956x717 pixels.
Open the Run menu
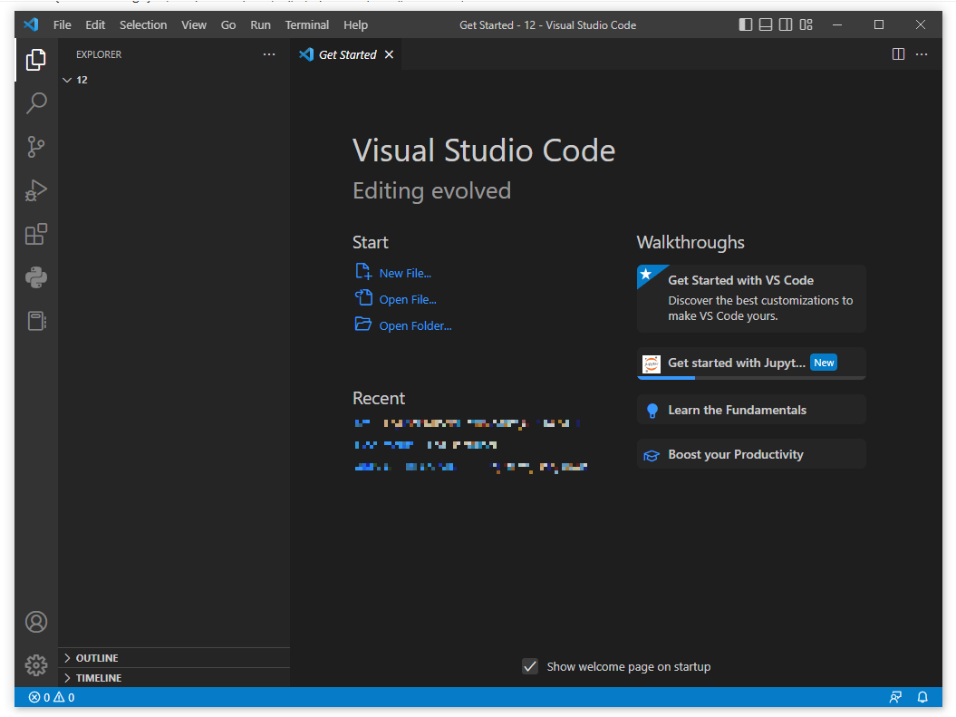coord(260,25)
